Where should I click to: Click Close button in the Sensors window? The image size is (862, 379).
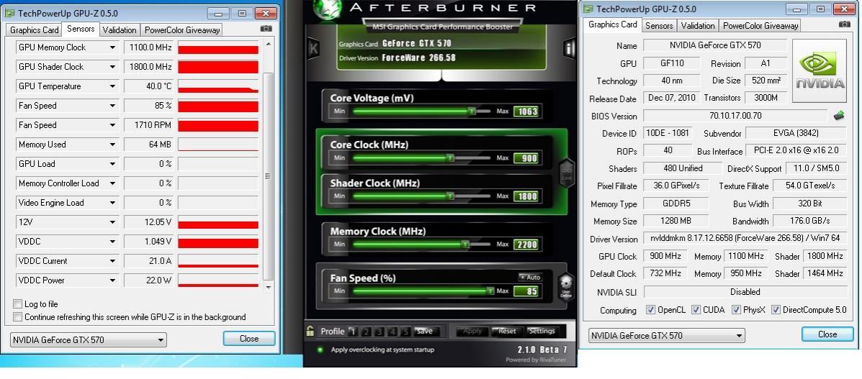249,338
